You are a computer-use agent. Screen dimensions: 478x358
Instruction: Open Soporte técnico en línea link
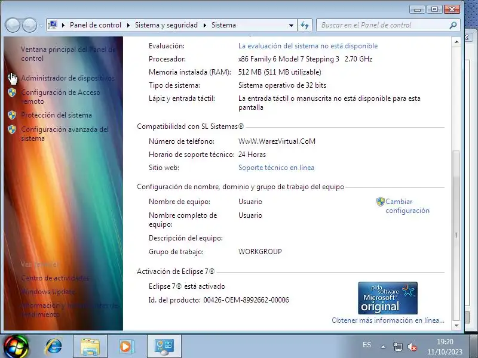click(x=276, y=168)
